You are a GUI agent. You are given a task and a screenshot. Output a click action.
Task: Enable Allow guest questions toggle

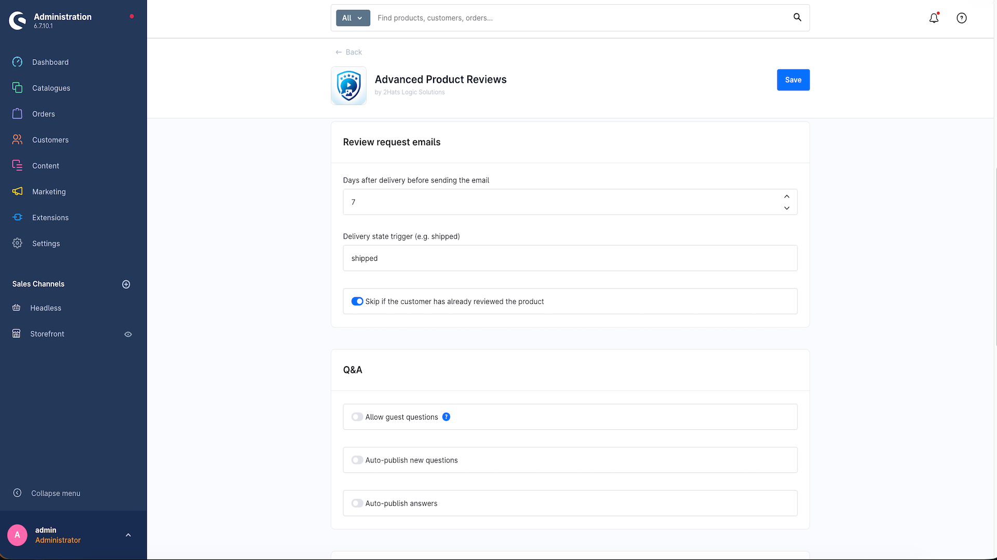click(x=357, y=417)
